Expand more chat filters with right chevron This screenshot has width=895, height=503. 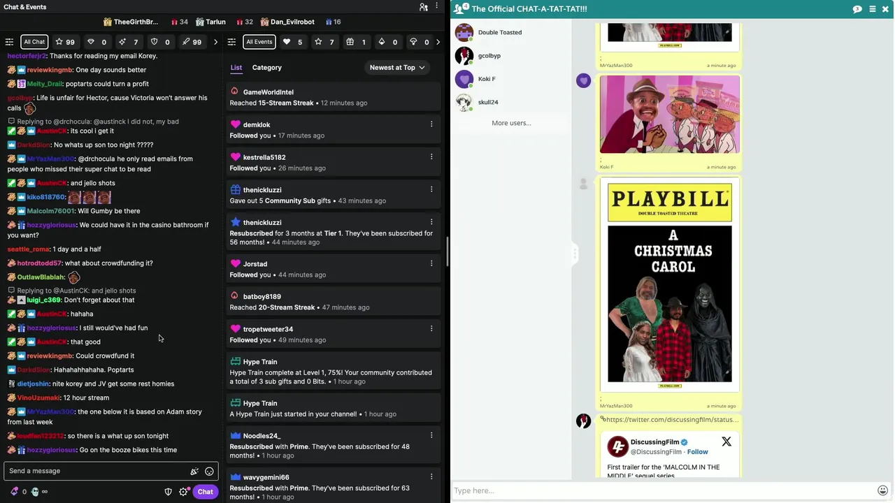(x=215, y=42)
